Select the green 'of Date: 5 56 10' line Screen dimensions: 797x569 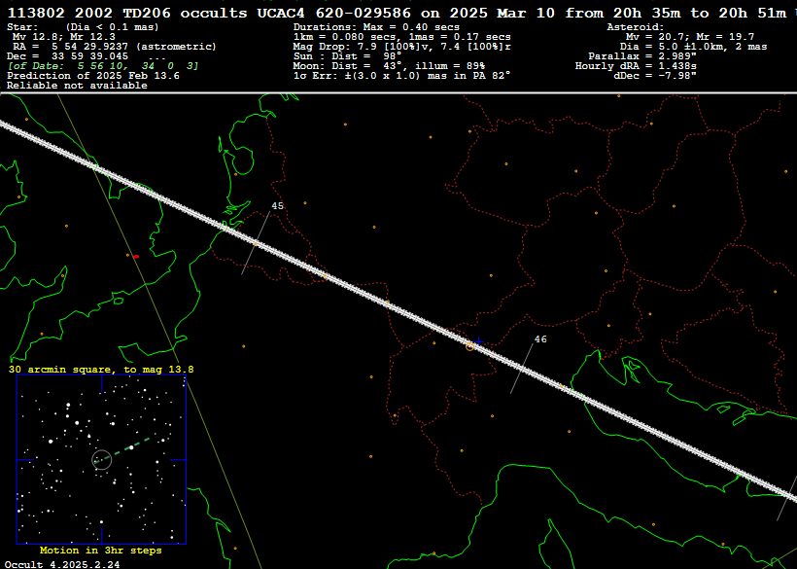103,66
